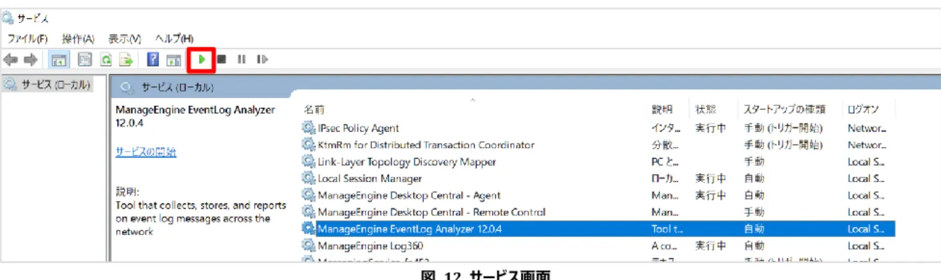
Task: Sort by the 状態 column header
Action: pos(706,110)
